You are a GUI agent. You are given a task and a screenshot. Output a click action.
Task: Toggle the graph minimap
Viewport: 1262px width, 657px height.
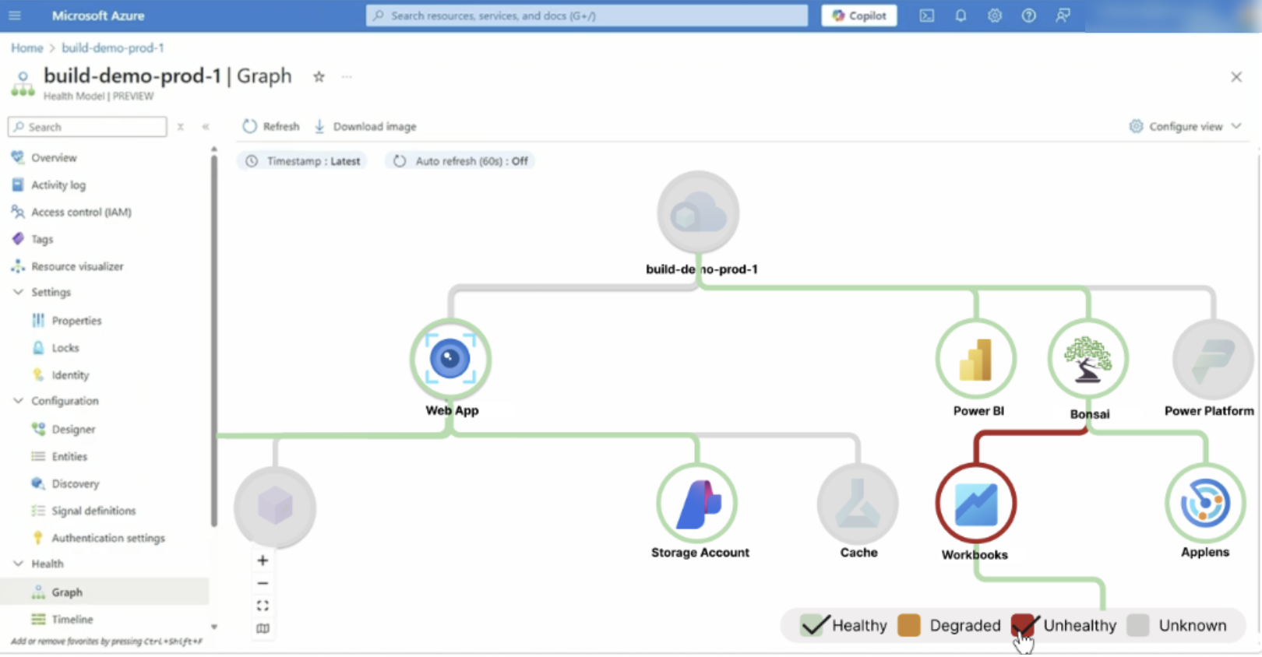click(x=263, y=628)
